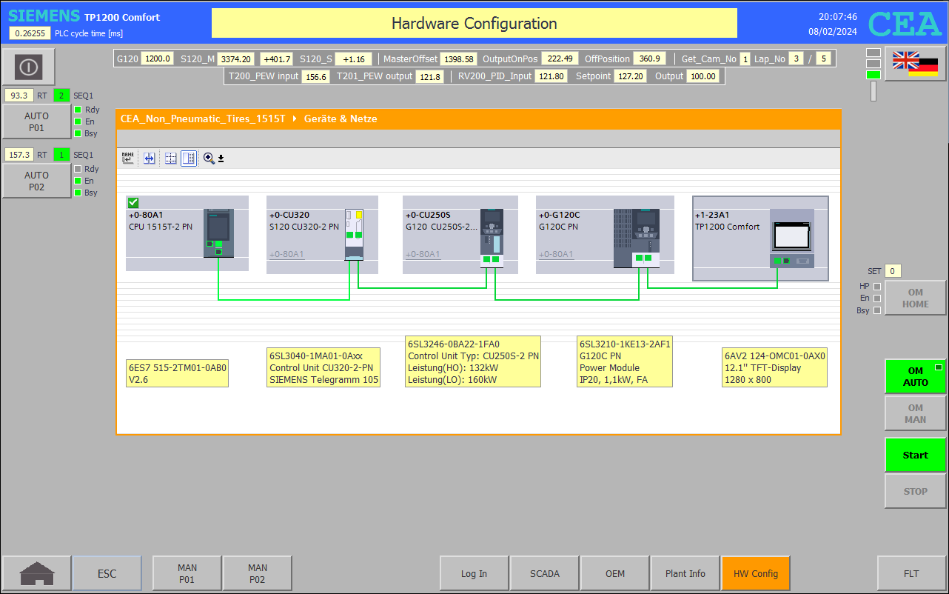Viewport: 949px width, 594px height.
Task: Click the blue horizontal-arrows toolbar icon
Action: click(150, 158)
